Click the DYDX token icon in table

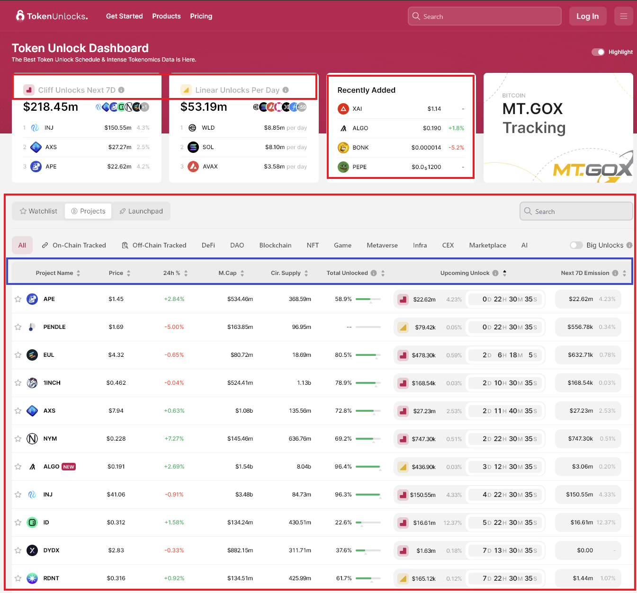[x=32, y=550]
